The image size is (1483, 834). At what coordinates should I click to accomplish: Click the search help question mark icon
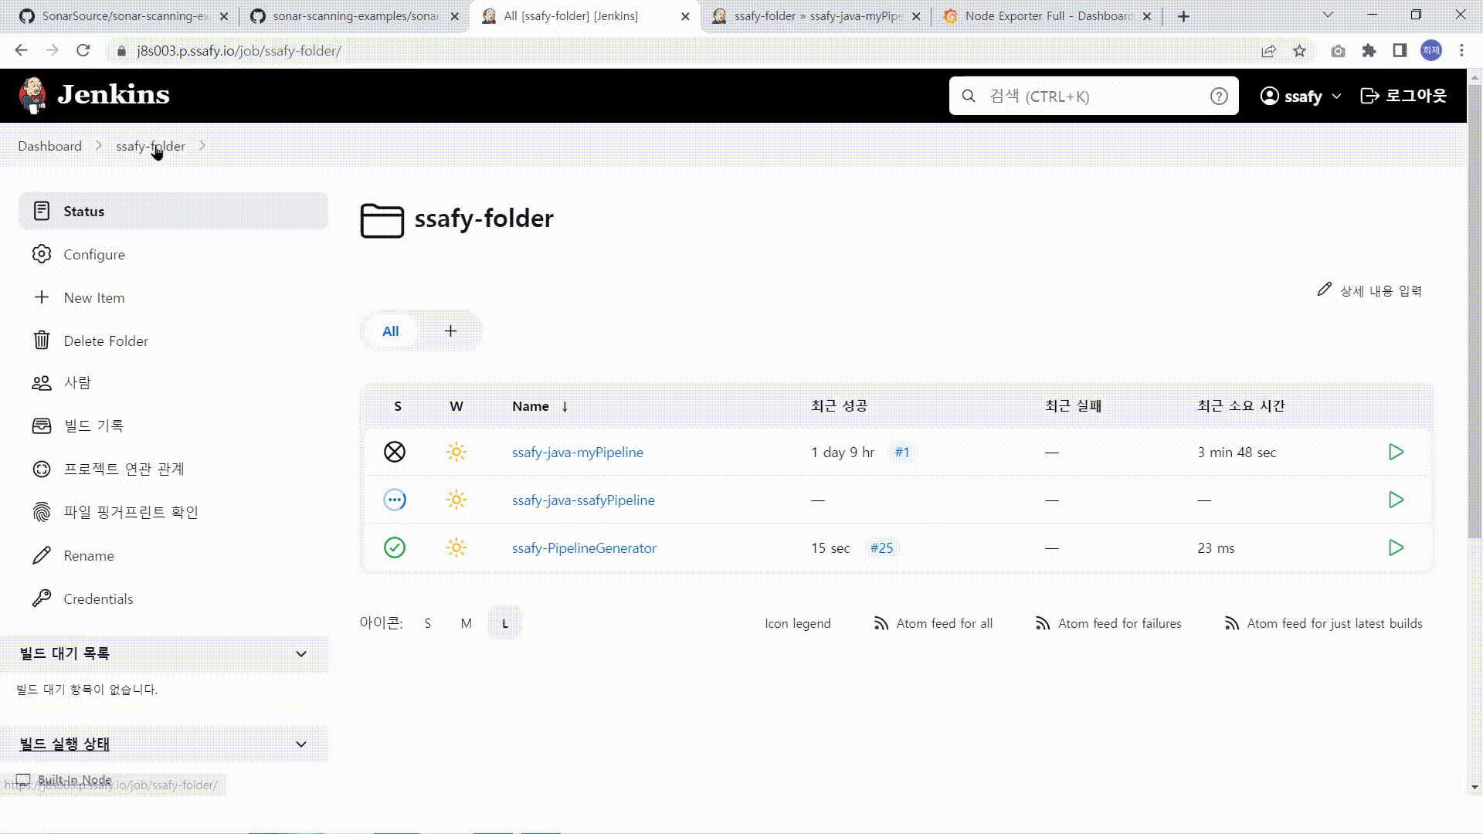point(1219,97)
